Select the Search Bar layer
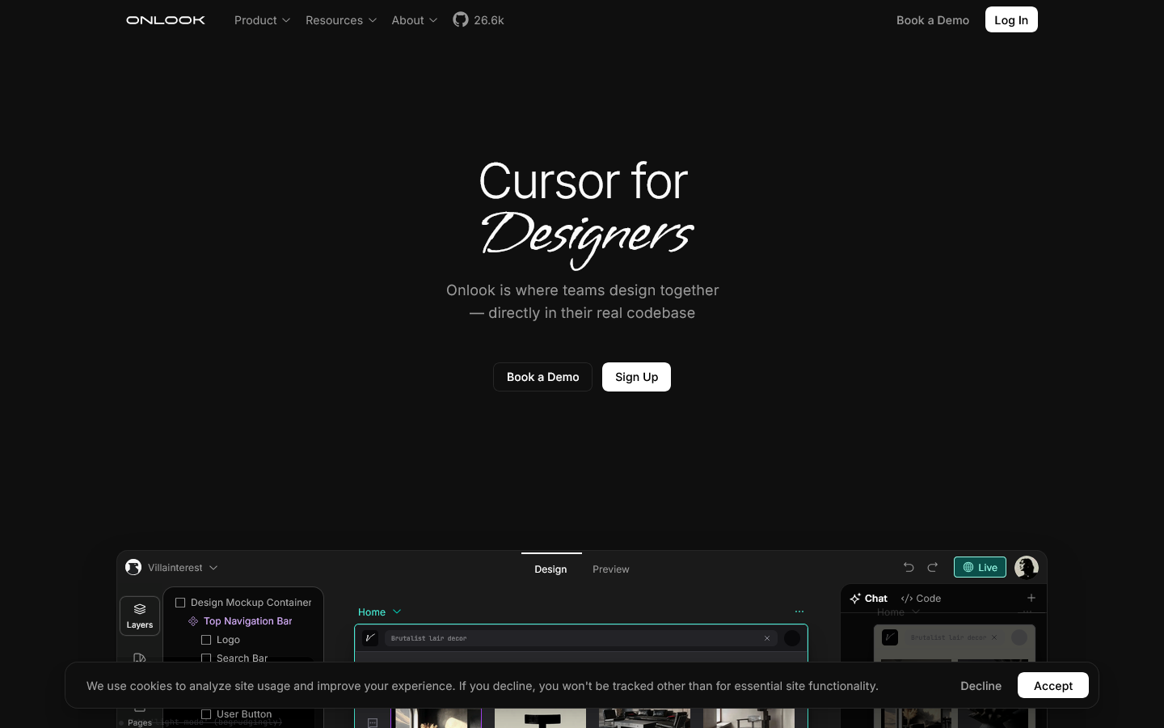 coord(242,658)
